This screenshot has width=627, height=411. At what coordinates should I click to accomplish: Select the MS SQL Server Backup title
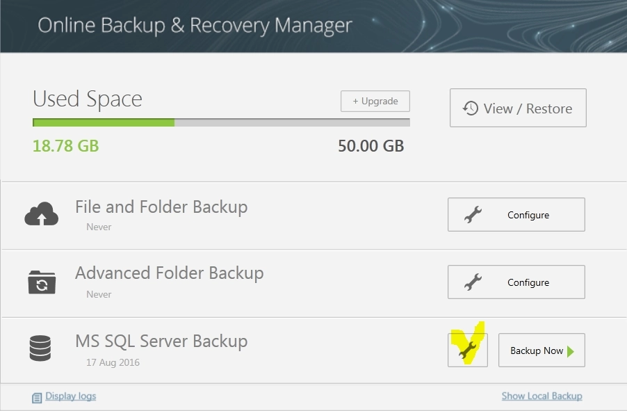tap(161, 341)
